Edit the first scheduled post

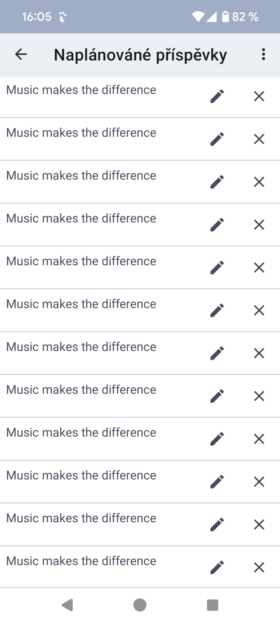pyautogui.click(x=217, y=96)
